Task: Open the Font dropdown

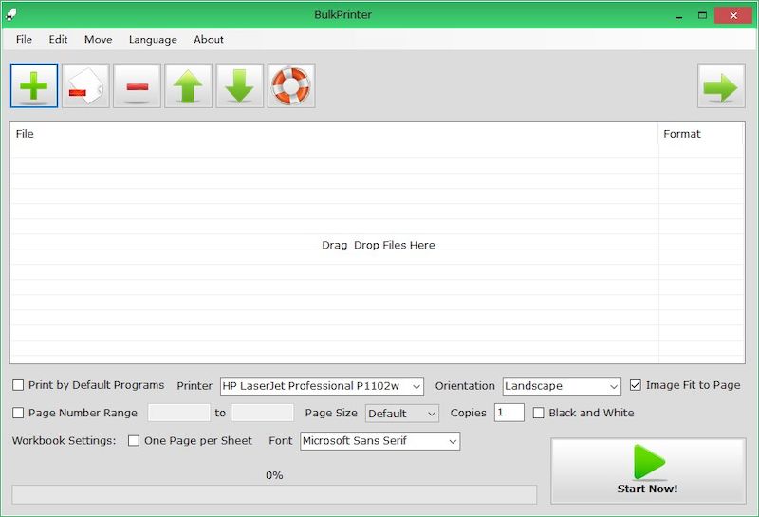Action: [380, 441]
